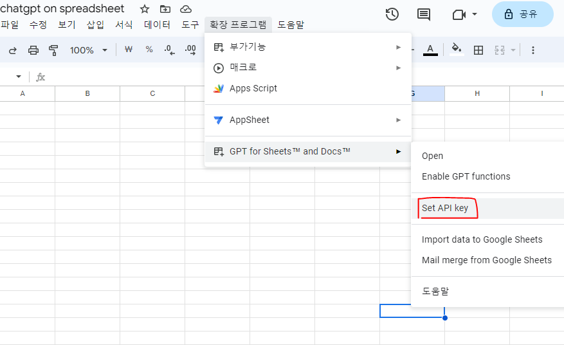
Task: Open the 도구 menu
Action: point(190,24)
